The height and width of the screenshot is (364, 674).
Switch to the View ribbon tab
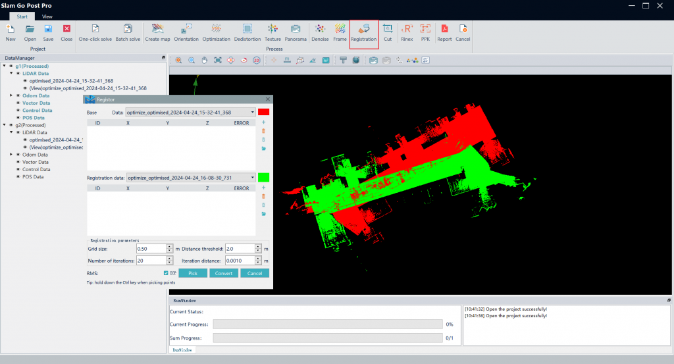[47, 16]
